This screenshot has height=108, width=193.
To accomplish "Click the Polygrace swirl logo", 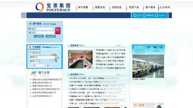I will (40, 7).
